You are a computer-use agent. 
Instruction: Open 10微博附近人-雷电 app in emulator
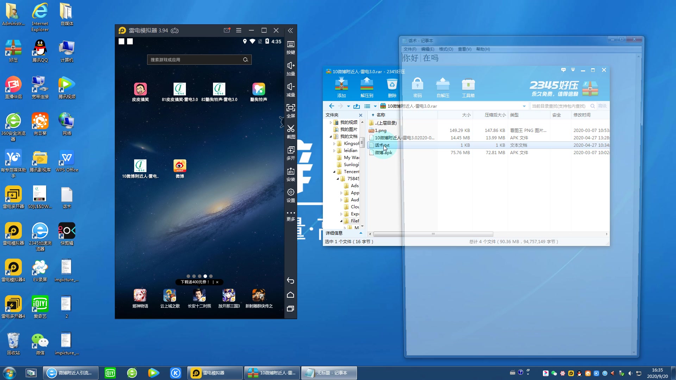tap(140, 166)
